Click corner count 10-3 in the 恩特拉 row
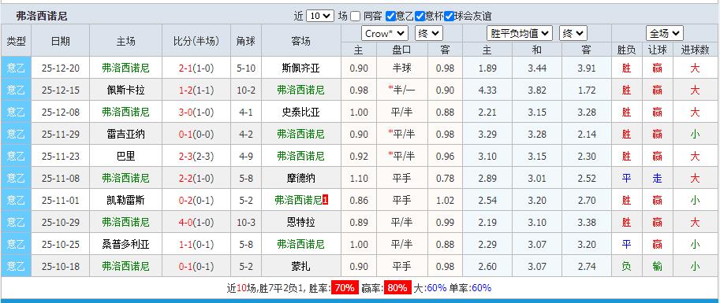 (246, 222)
